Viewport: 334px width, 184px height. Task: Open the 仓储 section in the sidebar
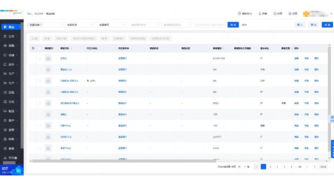click(10, 55)
